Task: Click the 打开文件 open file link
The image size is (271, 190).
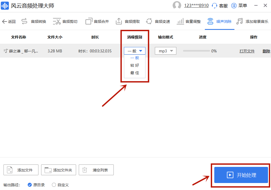Action: pos(247,51)
